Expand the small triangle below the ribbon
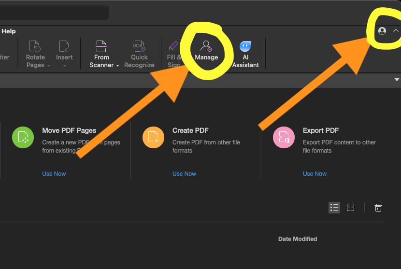 [397, 79]
